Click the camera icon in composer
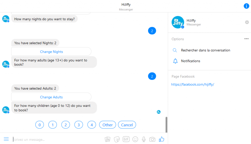This screenshot has width=251, height=144. click(152, 139)
